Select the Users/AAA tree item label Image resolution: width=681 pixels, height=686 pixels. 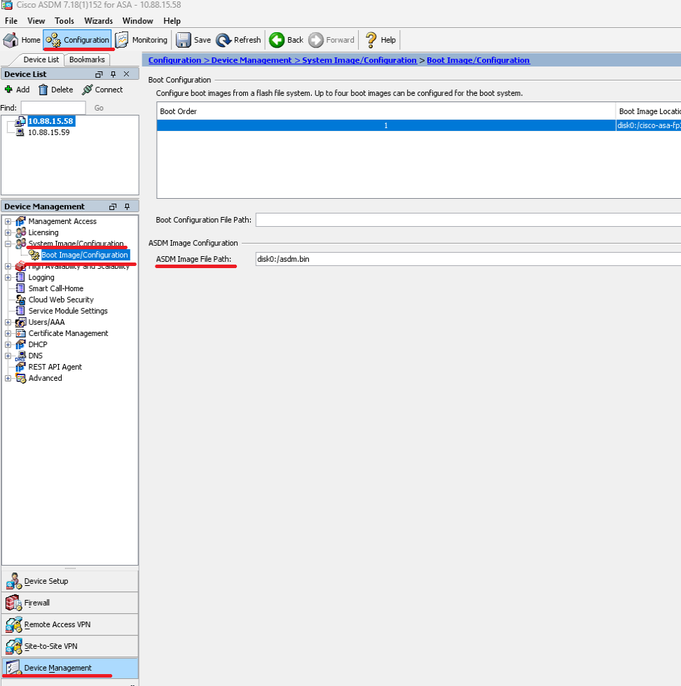click(46, 322)
